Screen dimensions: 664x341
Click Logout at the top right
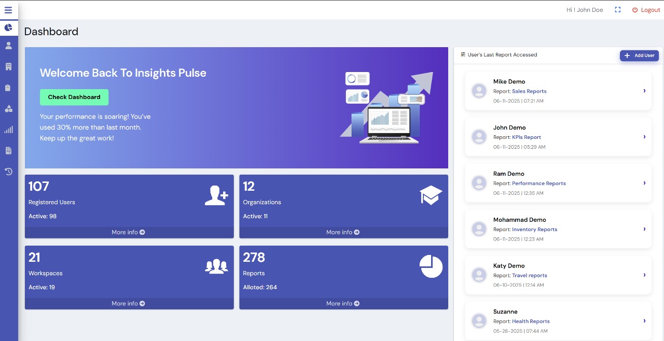[x=646, y=9]
